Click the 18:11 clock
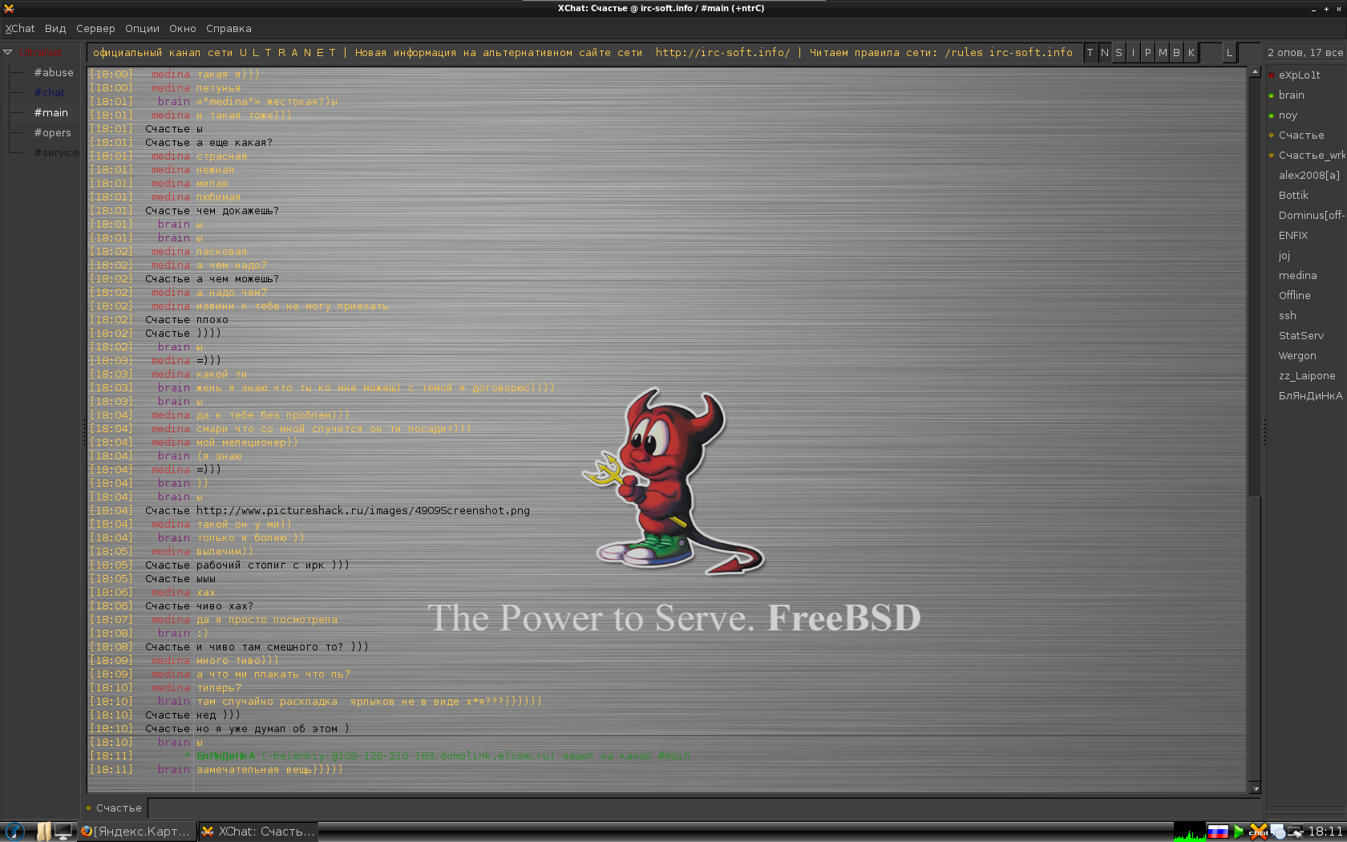 [1325, 832]
